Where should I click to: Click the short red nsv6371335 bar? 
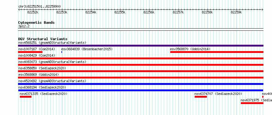click(26, 97)
